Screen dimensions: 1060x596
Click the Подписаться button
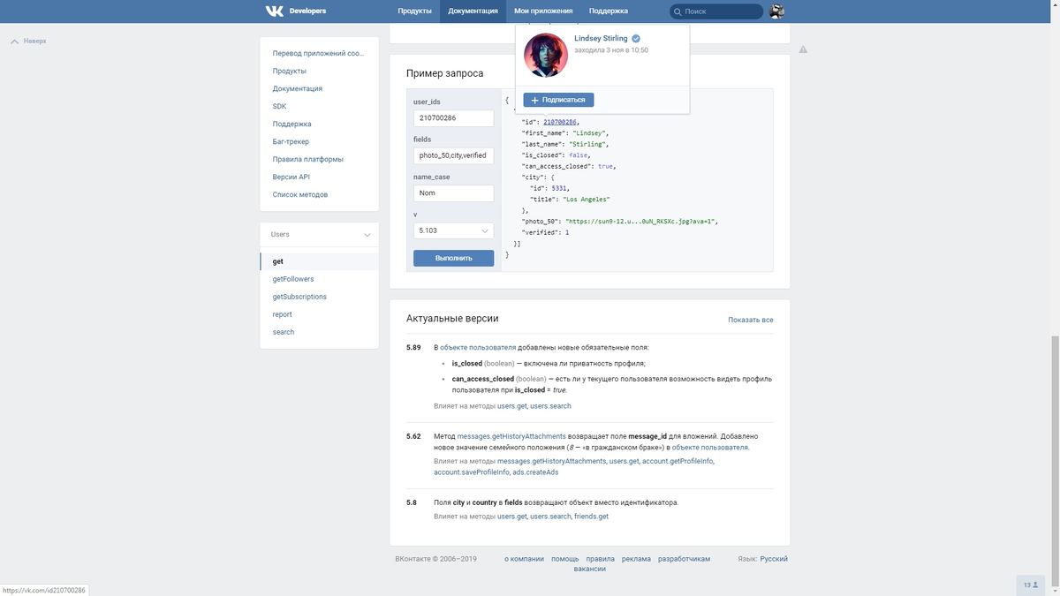[x=558, y=100]
